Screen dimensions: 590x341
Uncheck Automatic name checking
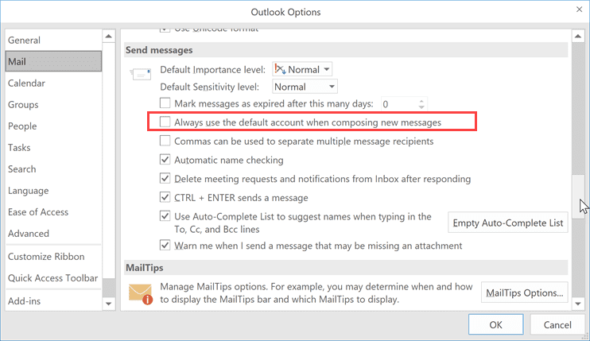click(165, 160)
